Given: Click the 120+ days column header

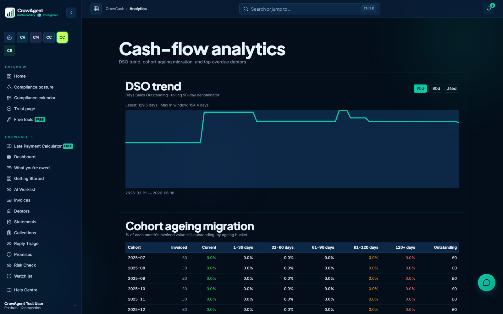Looking at the screenshot, I should 405,247.
